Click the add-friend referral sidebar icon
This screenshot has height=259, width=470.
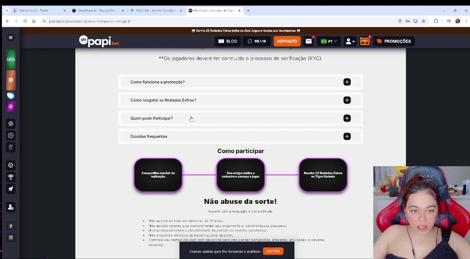pyautogui.click(x=11, y=207)
